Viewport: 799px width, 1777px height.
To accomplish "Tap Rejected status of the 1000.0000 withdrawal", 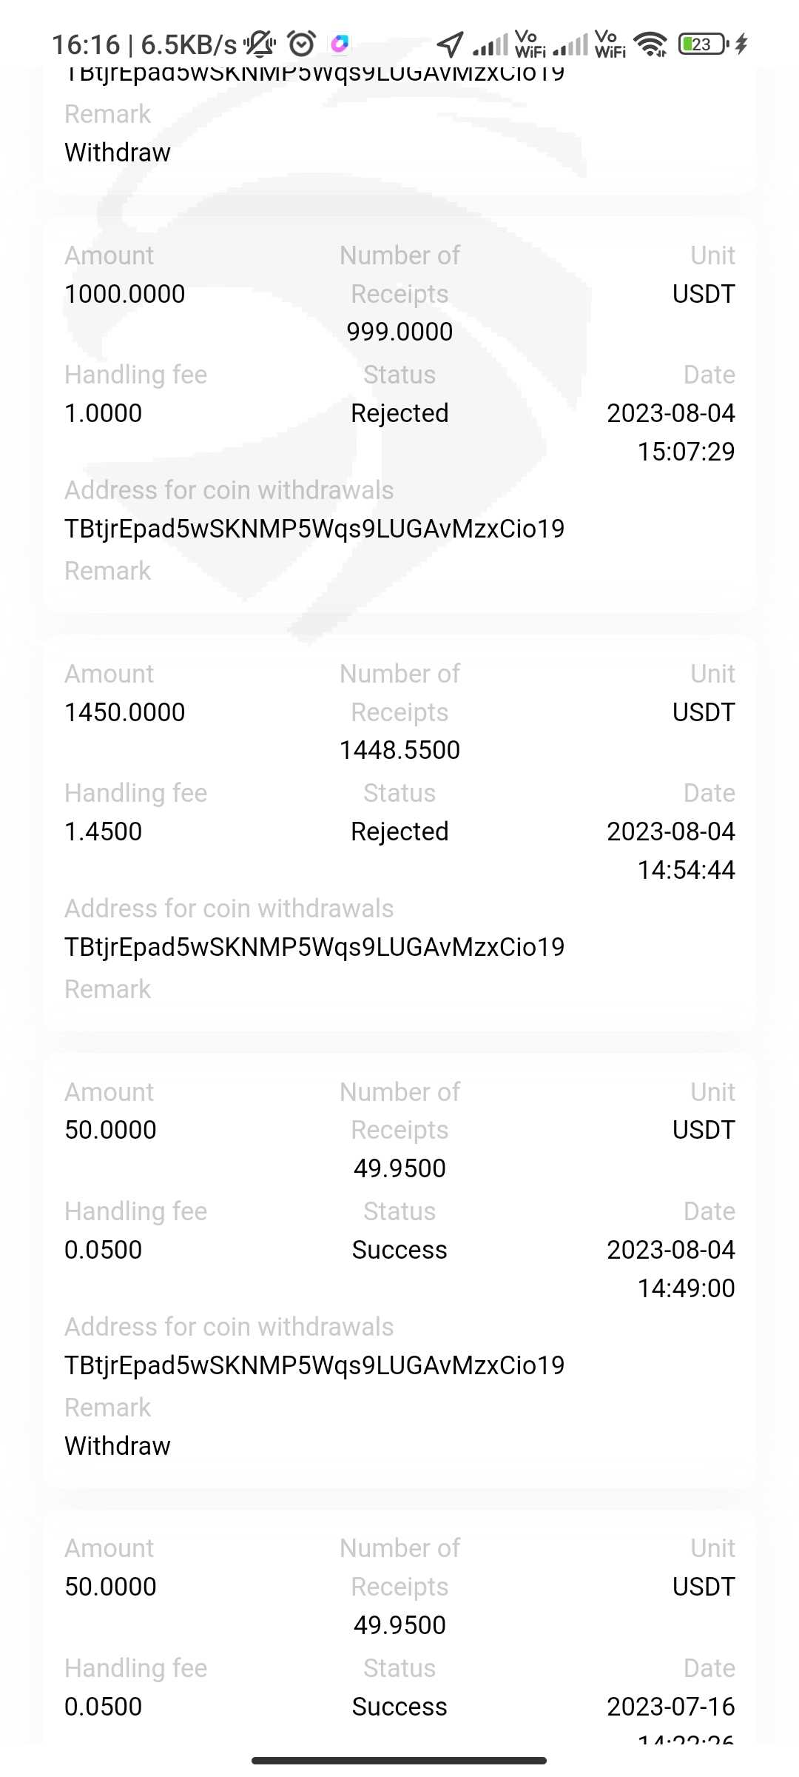I will point(399,413).
